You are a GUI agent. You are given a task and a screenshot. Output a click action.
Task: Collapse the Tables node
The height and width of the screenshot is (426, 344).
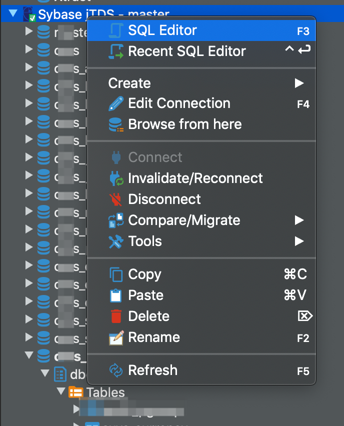pyautogui.click(x=60, y=392)
